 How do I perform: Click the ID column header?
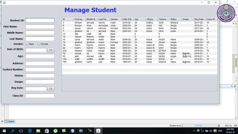(68, 19)
